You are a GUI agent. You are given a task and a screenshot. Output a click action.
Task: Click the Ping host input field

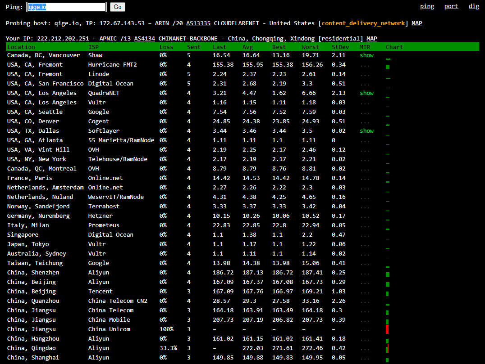67,7
